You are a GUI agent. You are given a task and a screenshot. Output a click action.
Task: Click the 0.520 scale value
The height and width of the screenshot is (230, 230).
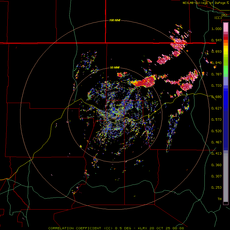[x=216, y=131]
